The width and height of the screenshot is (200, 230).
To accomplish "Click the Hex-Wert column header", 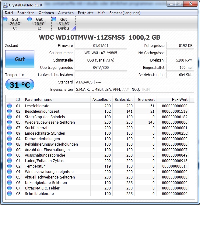I will click(x=173, y=99).
